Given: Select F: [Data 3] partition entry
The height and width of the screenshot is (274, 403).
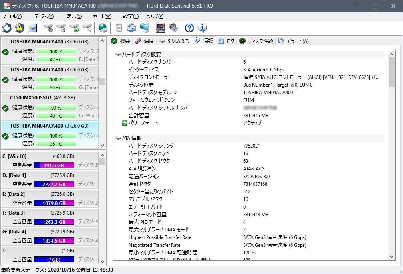Looking at the screenshot, I should tap(50, 217).
